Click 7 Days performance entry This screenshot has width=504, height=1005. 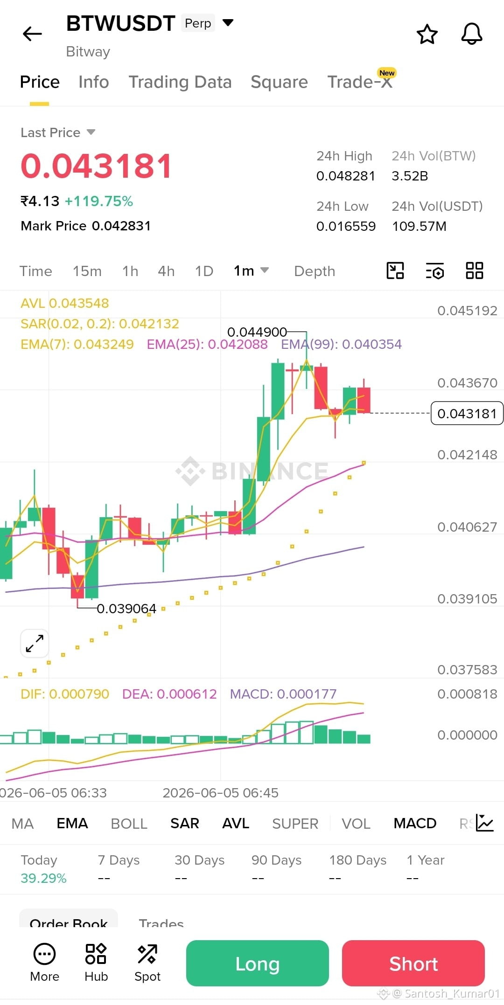(119, 869)
